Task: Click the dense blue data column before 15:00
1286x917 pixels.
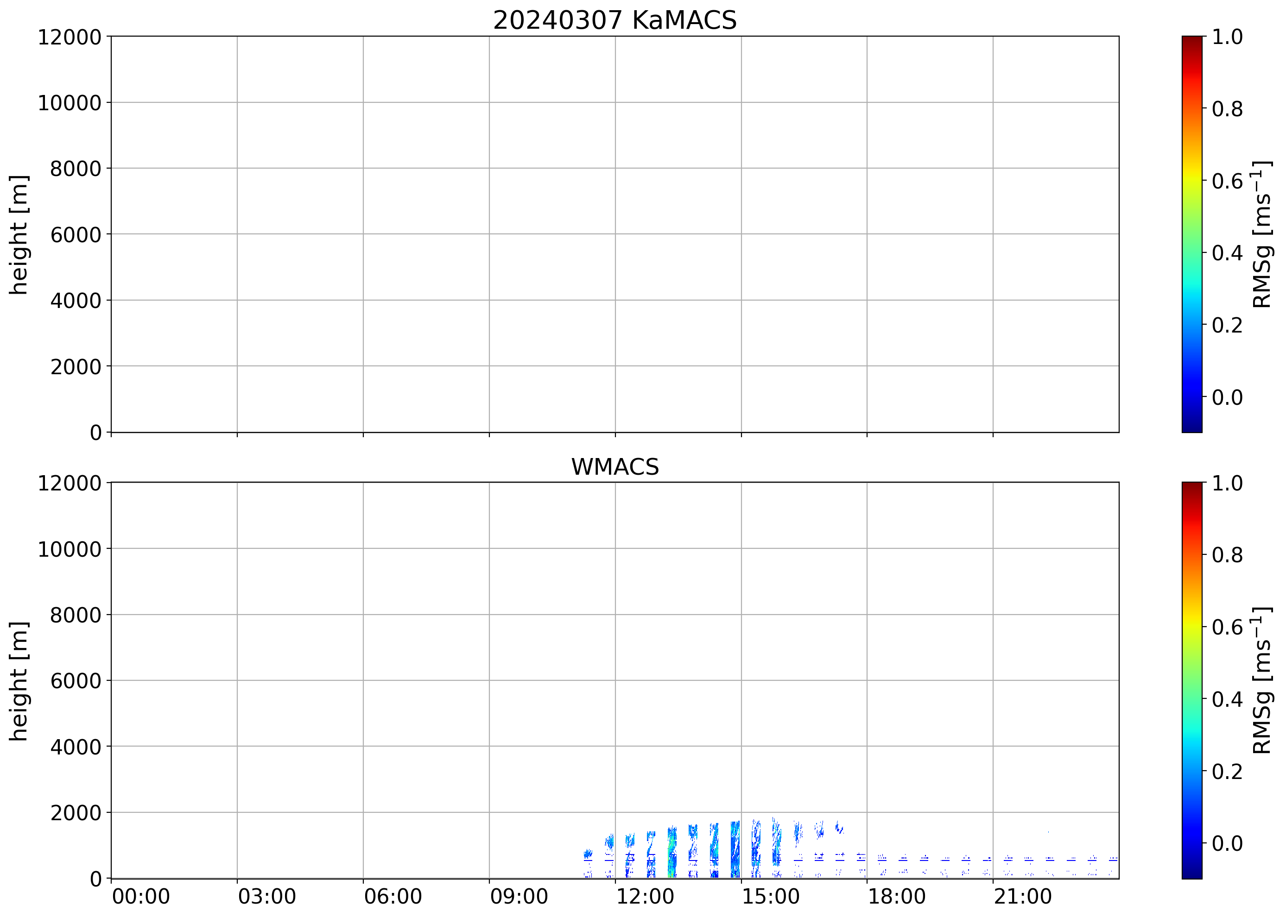Action: tap(735, 850)
